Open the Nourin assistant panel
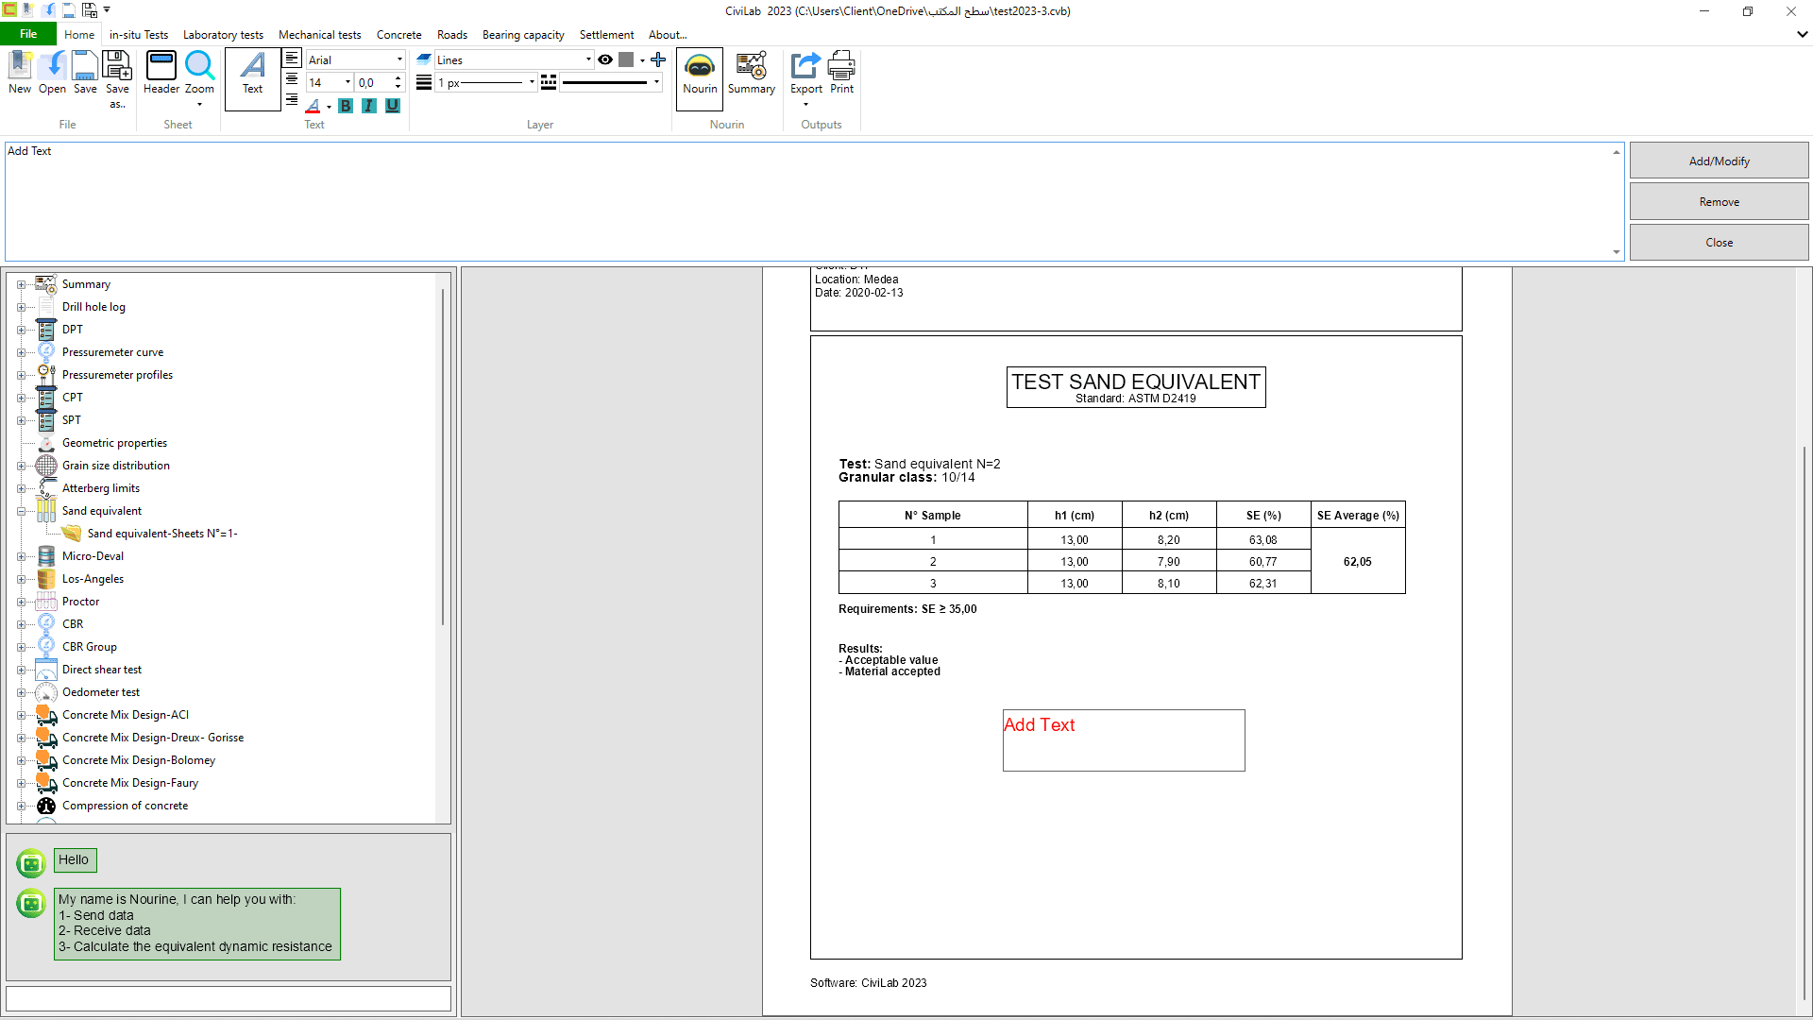1813x1020 pixels. tap(700, 78)
